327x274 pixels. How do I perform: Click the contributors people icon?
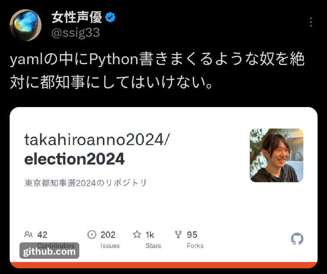29,235
